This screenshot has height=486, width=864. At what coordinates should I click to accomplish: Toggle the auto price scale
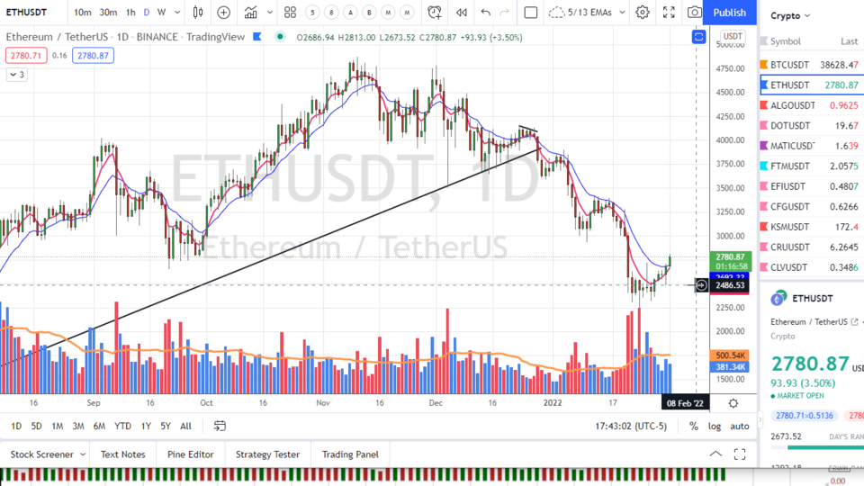[x=739, y=426]
